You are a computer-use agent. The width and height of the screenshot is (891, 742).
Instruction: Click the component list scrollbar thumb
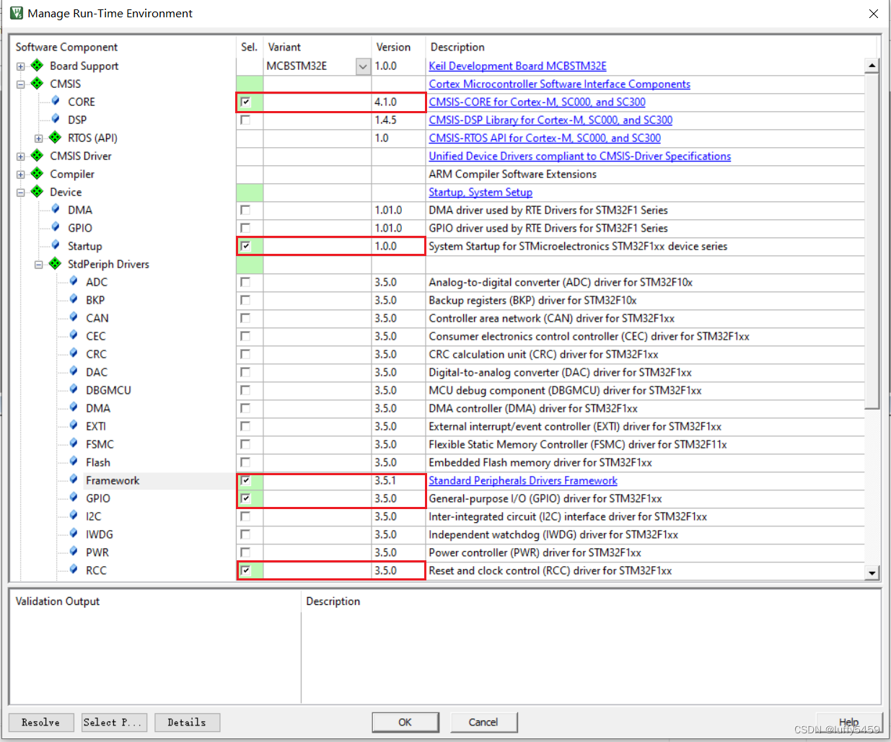[872, 241]
